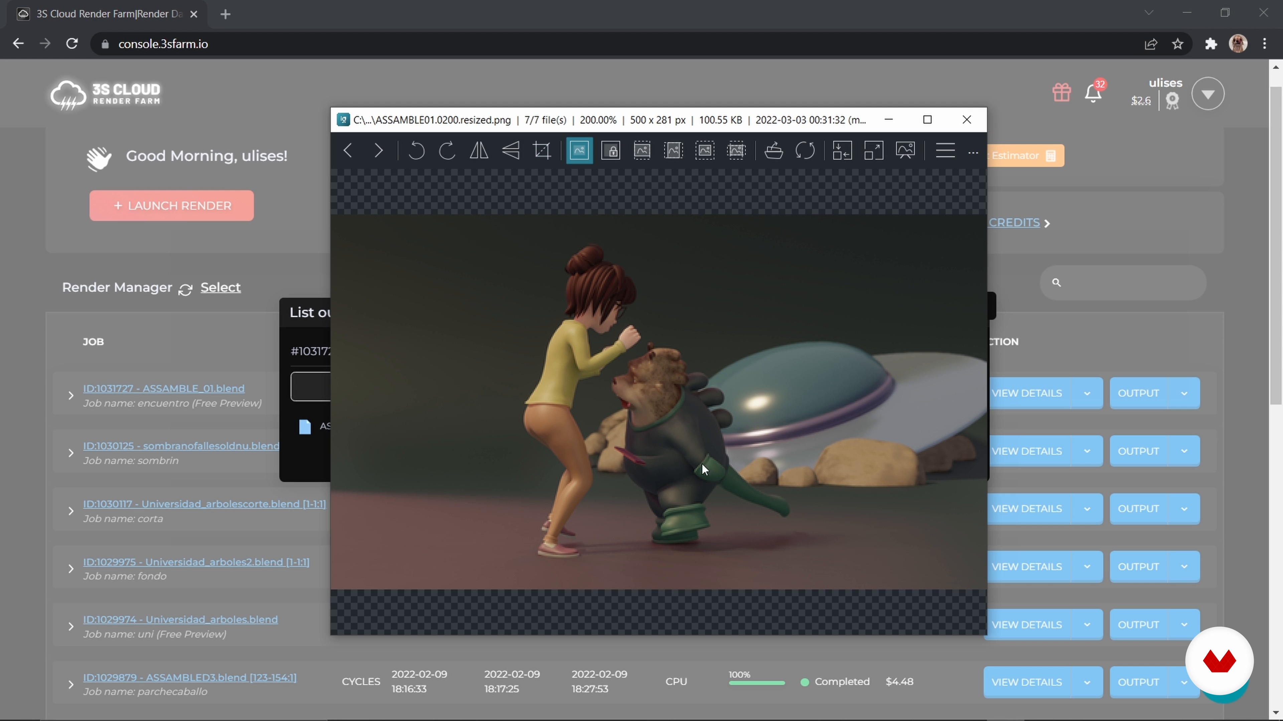1283x721 pixels.
Task: Toggle fit-to-width zoom mode with dashed sides
Action: click(673, 150)
